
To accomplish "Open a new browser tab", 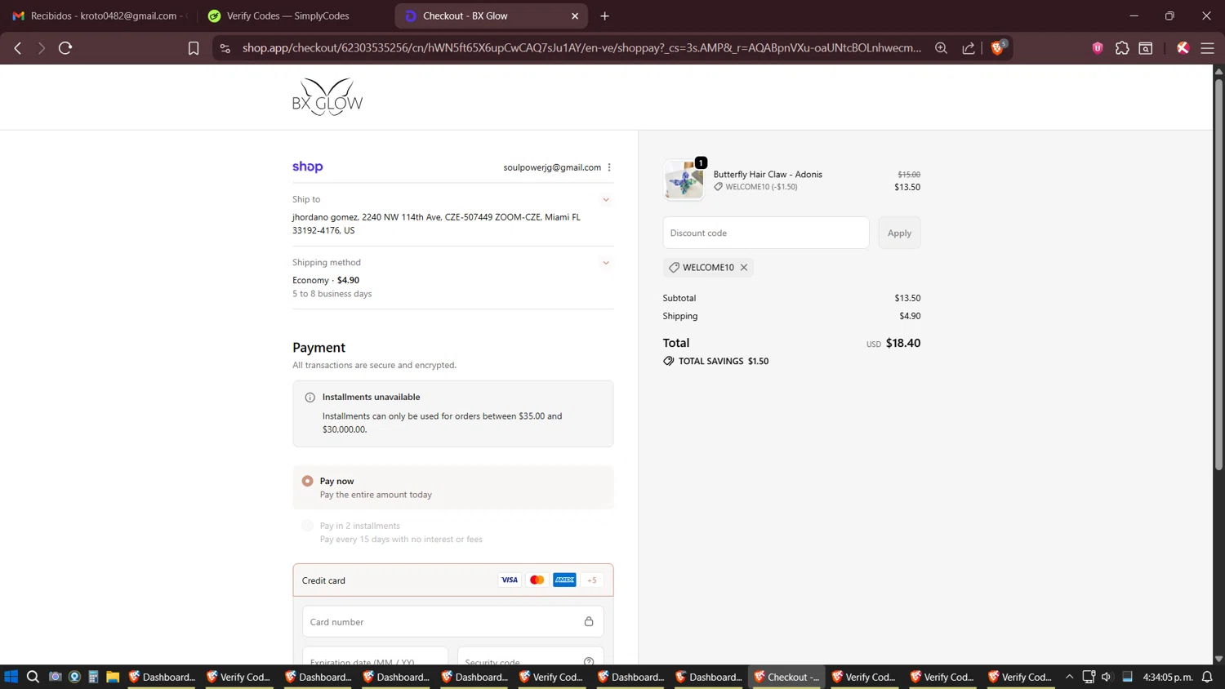I will coord(604,16).
